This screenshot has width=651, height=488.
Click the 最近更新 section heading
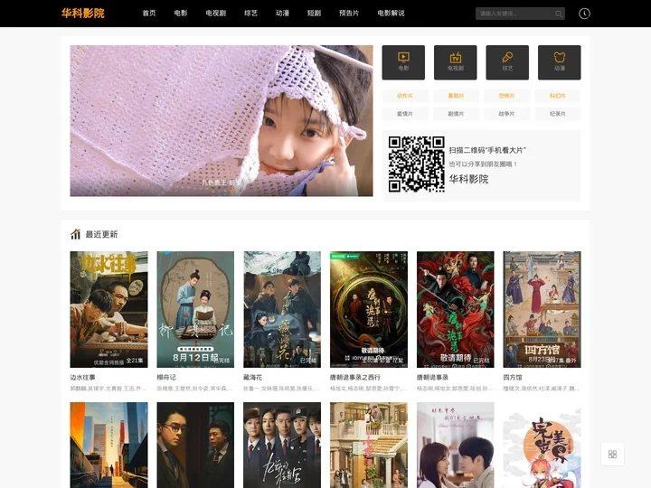click(x=101, y=234)
